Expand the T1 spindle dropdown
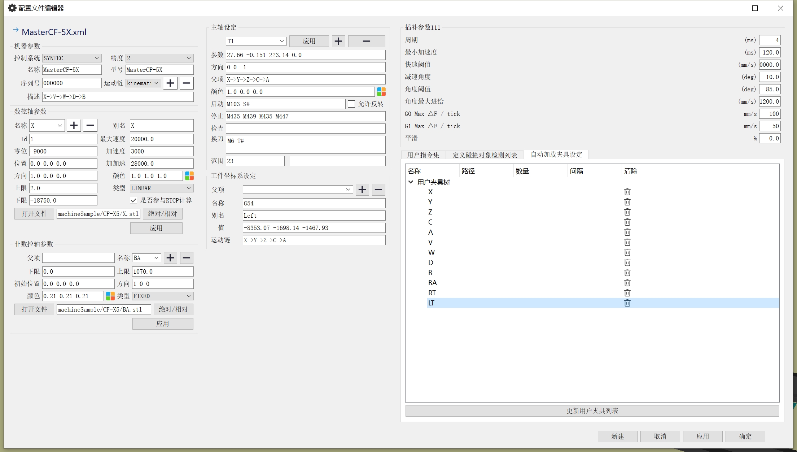The image size is (797, 452). (x=256, y=41)
